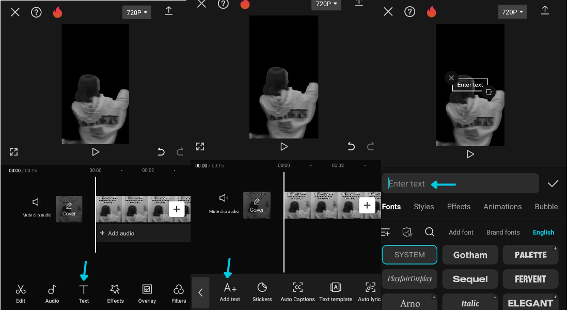Open the Audio tool in left panel toolbar
The image size is (568, 310).
click(52, 293)
